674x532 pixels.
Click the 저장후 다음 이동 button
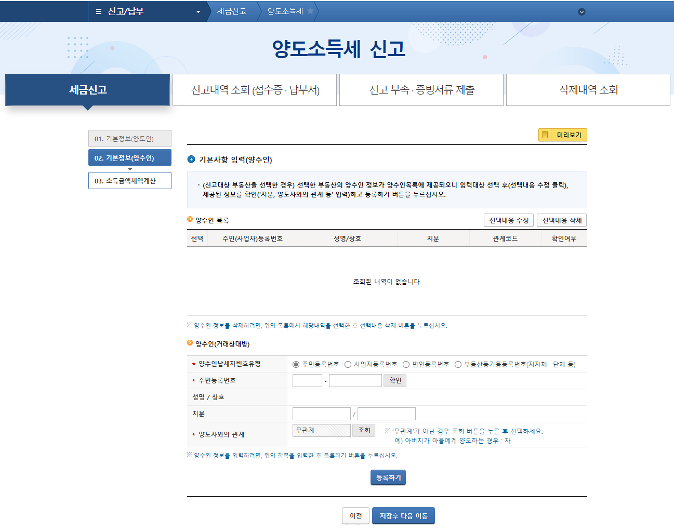tap(403, 515)
